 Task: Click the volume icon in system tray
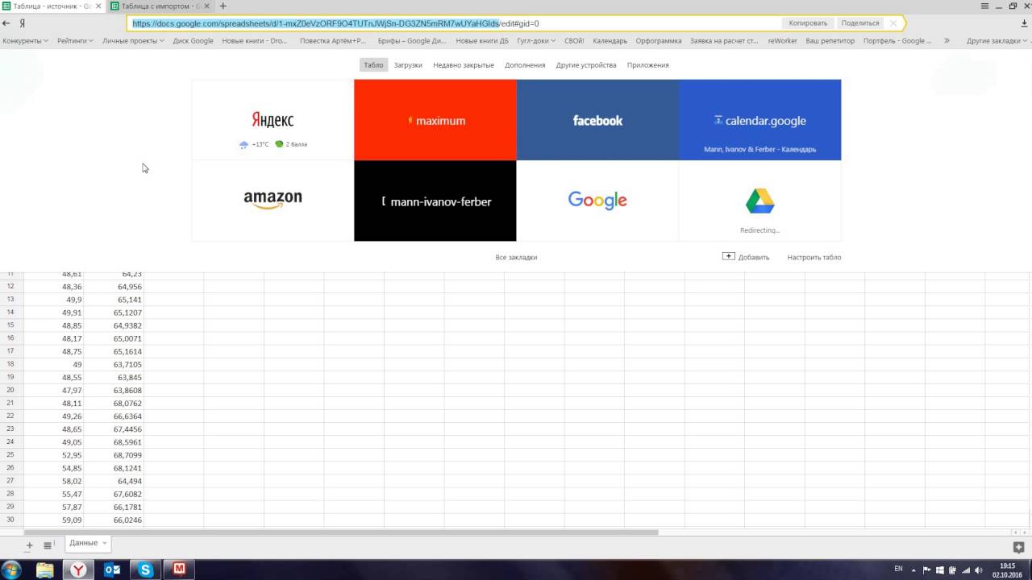click(x=977, y=570)
